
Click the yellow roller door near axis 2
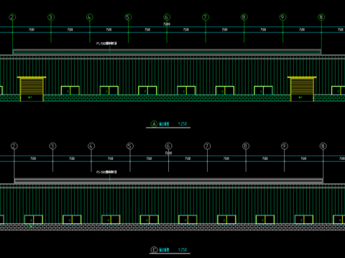click(32, 89)
